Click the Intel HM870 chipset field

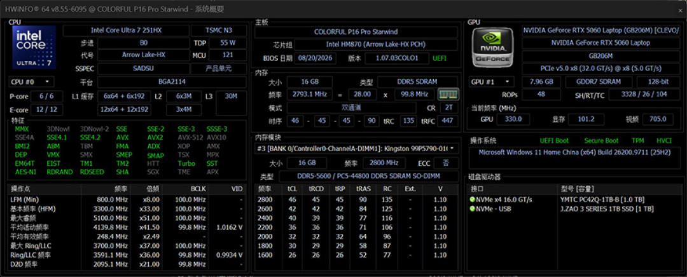click(x=375, y=44)
